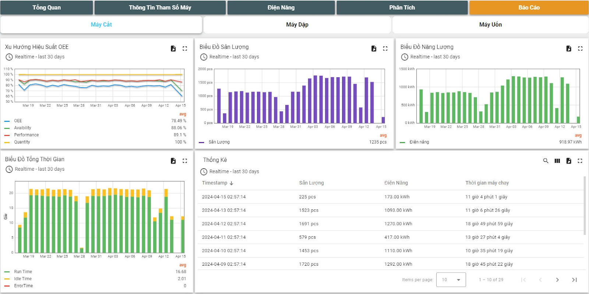Click the clock icon in Biểu Đồ Tổng Thời Gian

[x=9, y=169]
